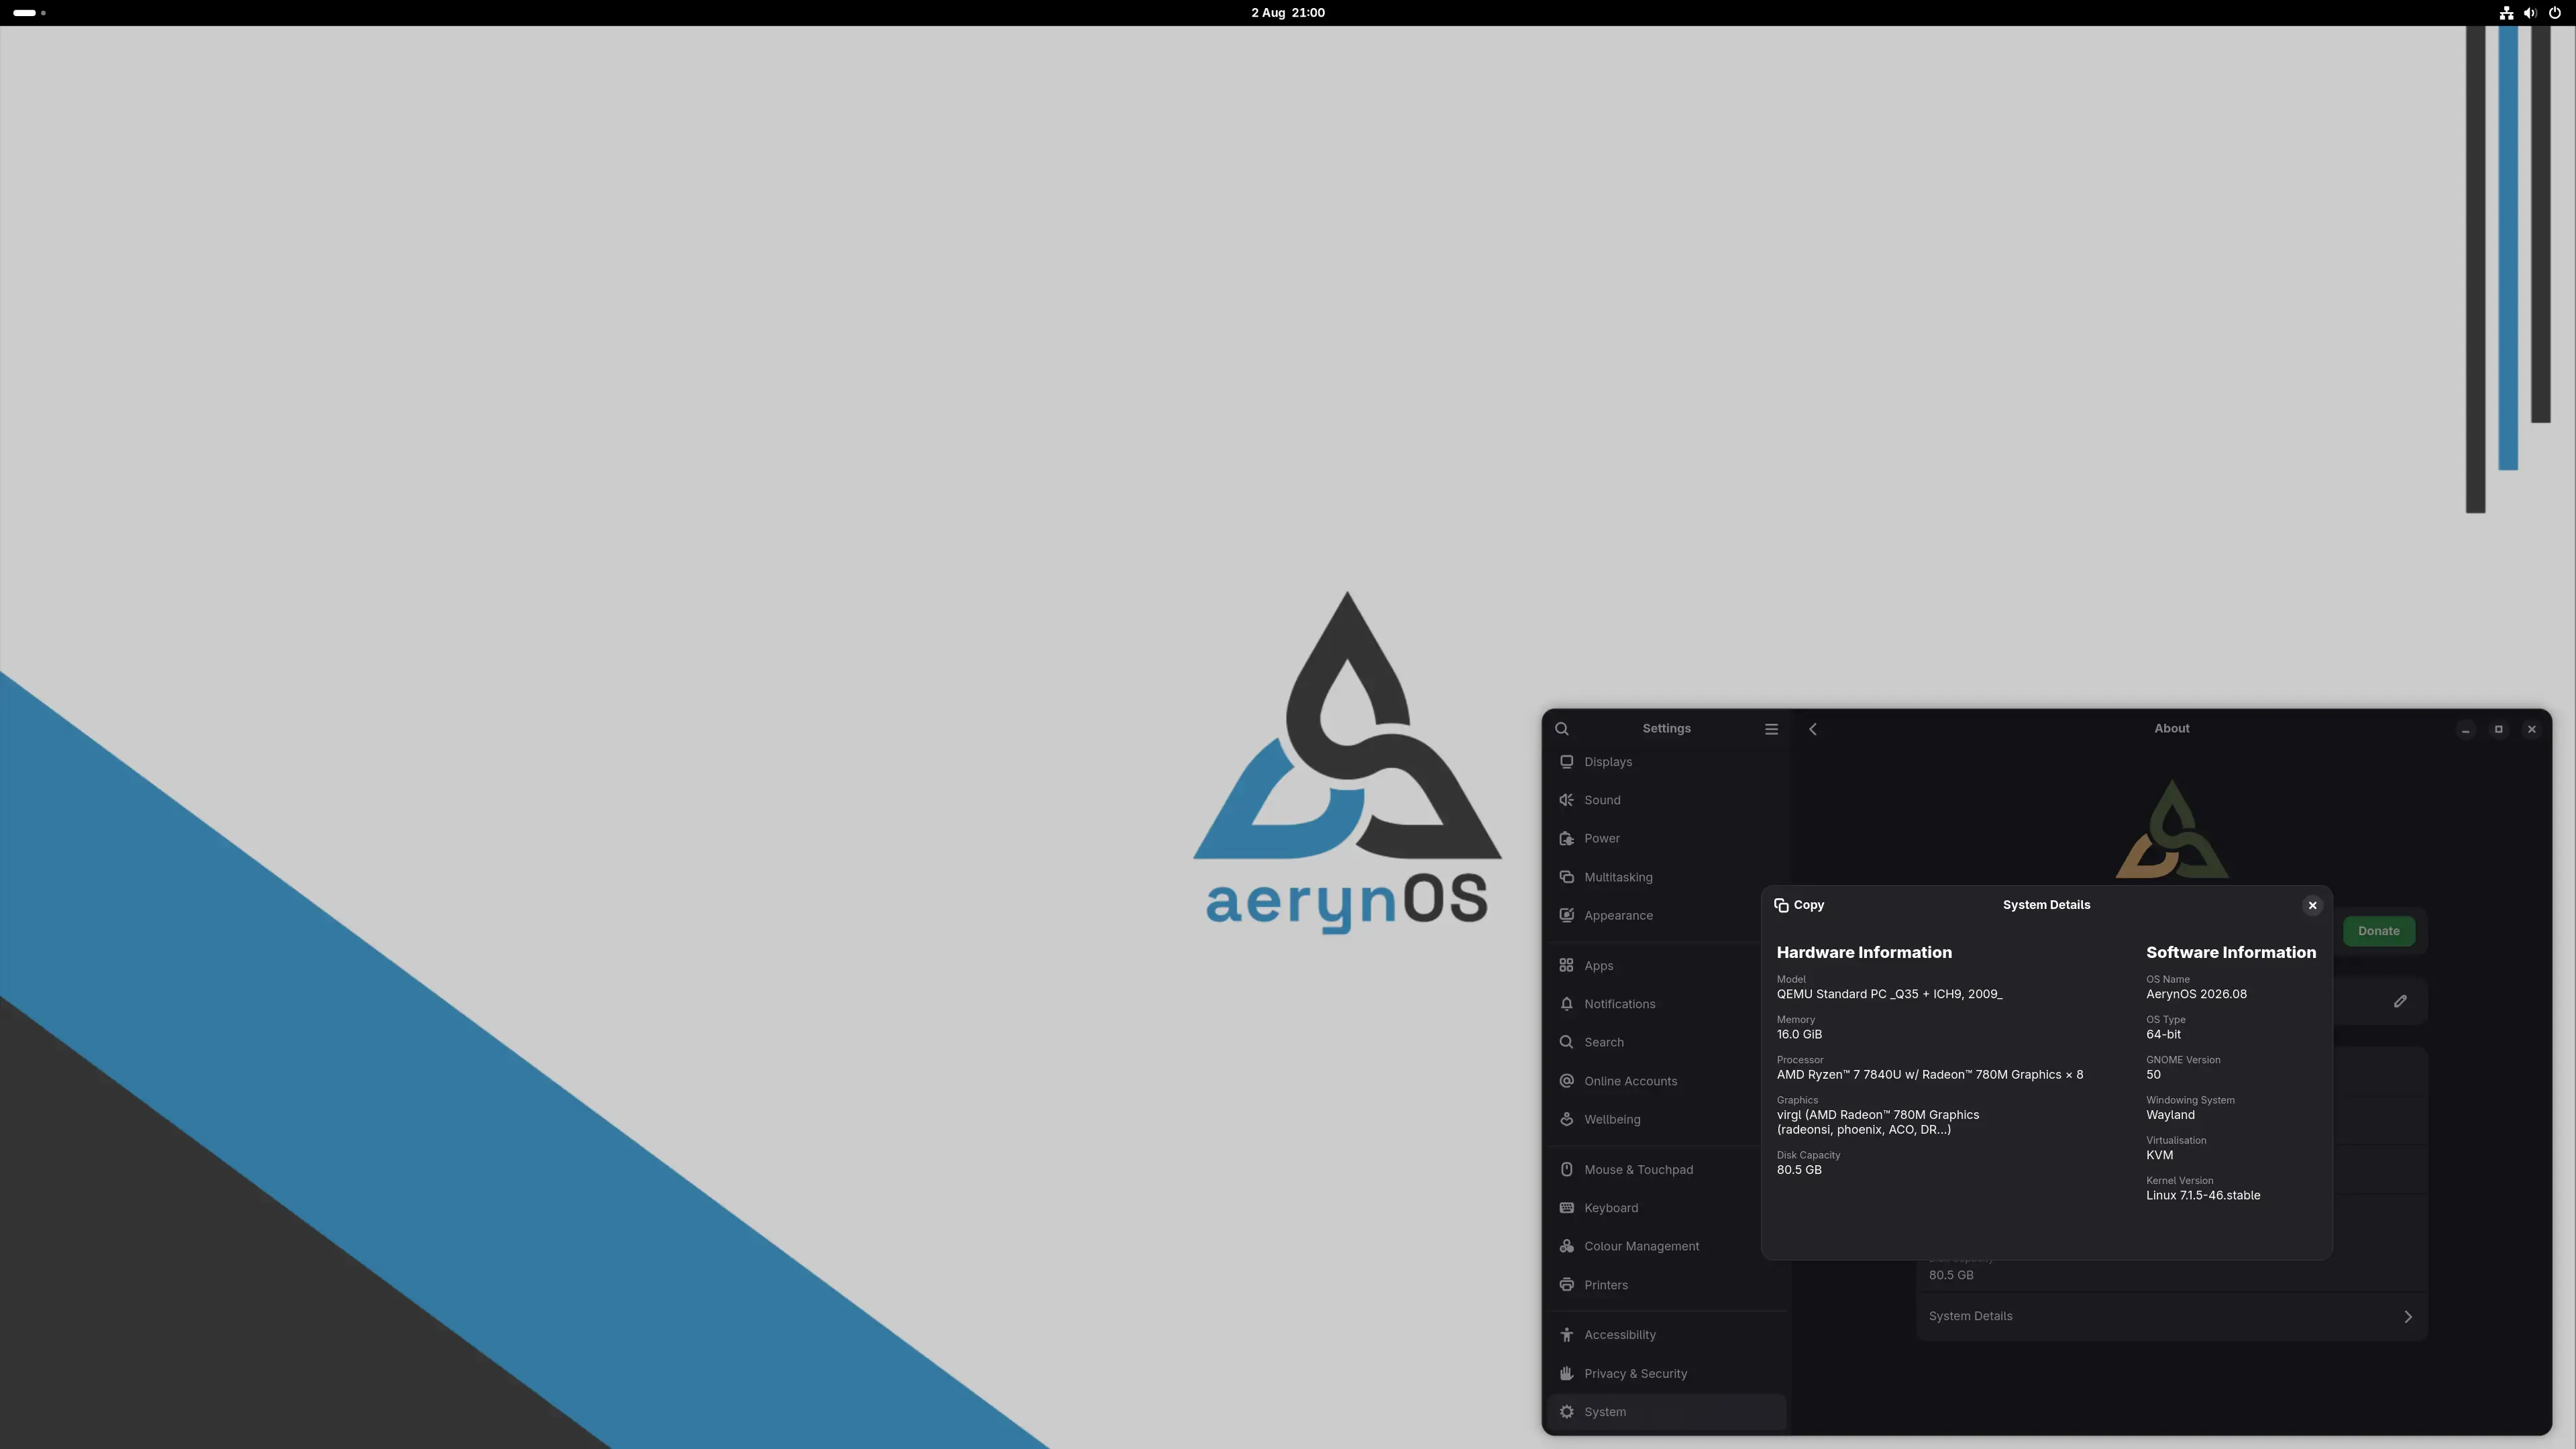Open the Displays settings panel
This screenshot has width=2576, height=1449.
coord(1667,762)
